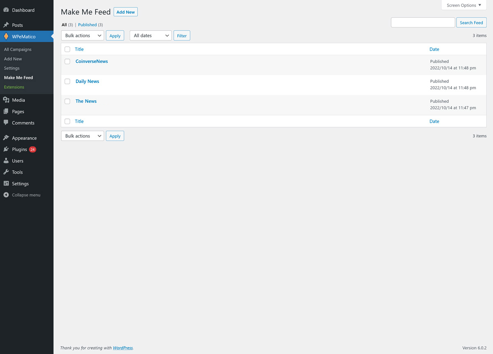493x354 pixels.
Task: Click the Settings sliders icon
Action: [6, 184]
